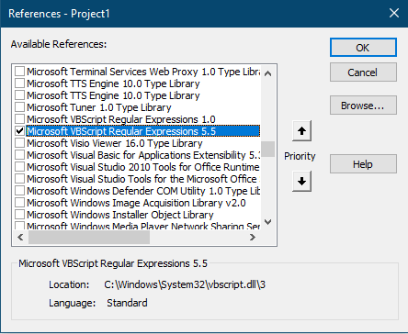Enable Microsoft Visio Viewer 16.0 reference

20,143
